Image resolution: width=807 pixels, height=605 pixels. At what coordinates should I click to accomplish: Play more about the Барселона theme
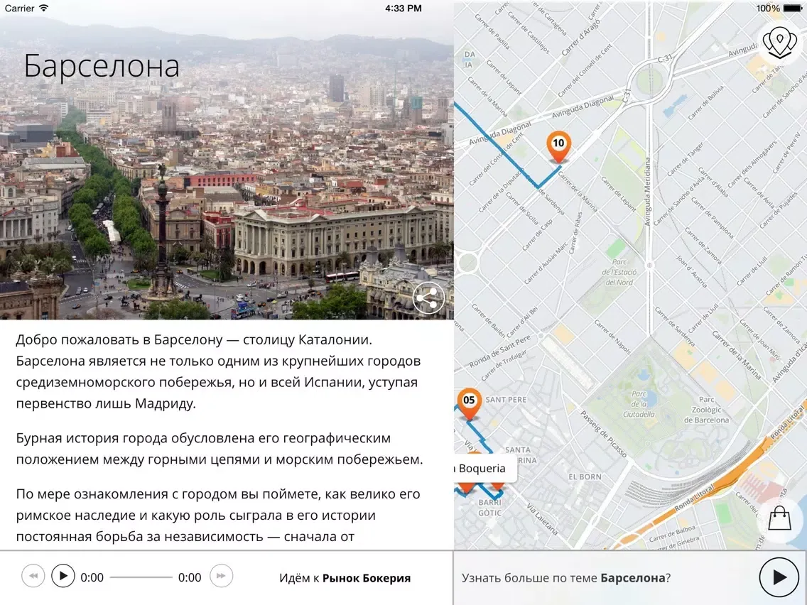pos(779,577)
